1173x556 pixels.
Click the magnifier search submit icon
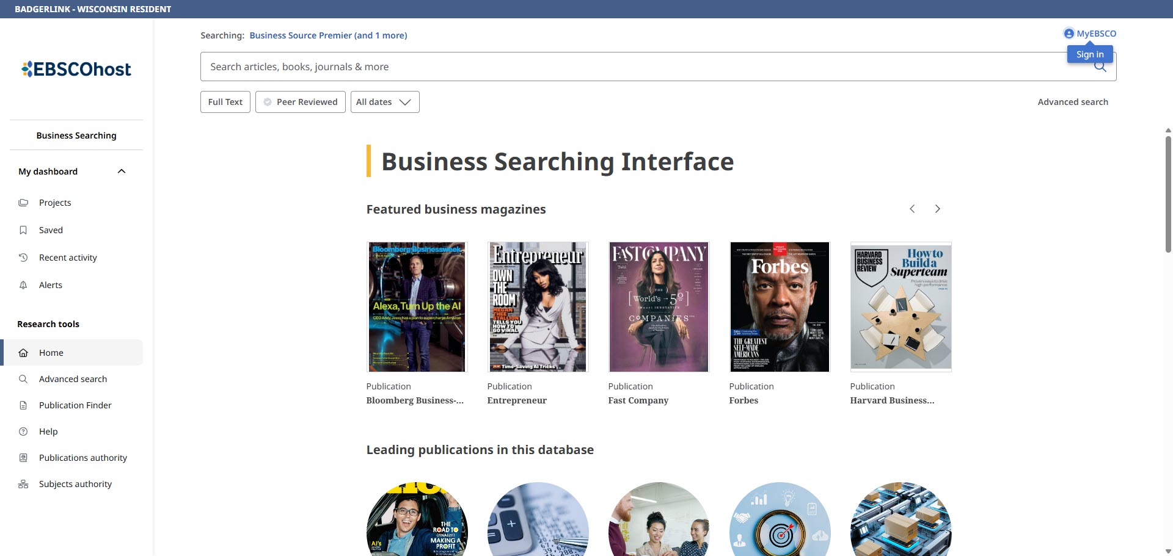coord(1100,67)
